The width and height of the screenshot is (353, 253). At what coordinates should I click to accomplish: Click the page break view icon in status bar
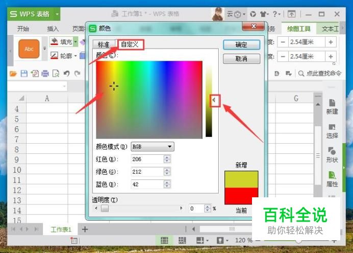coord(182,240)
